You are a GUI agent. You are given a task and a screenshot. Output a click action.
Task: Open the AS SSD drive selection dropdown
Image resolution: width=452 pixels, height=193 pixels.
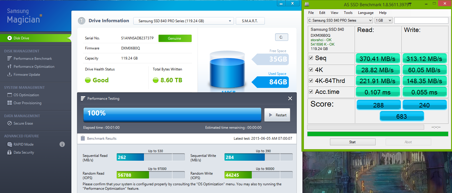pos(340,20)
